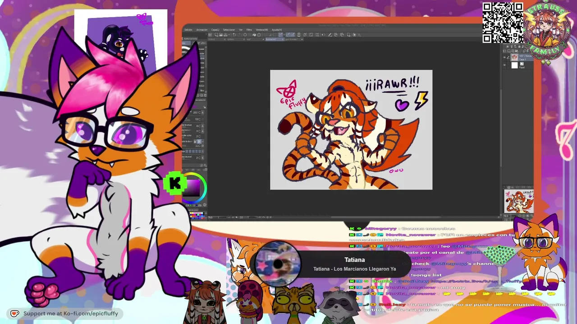577x324 pixels.
Task: Create a new canvas with the New icon
Action: tap(217, 35)
